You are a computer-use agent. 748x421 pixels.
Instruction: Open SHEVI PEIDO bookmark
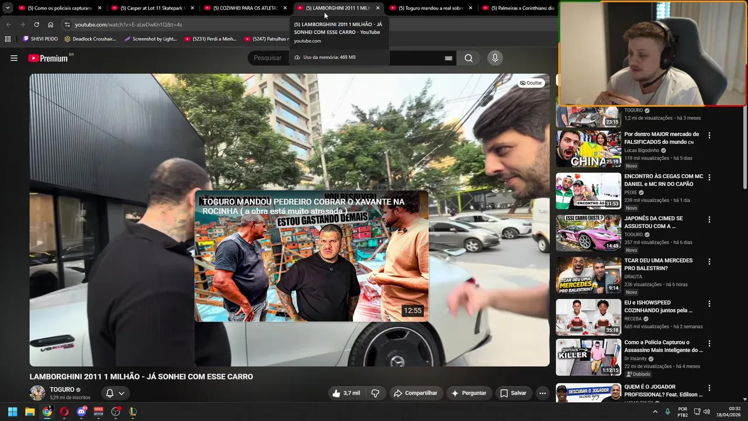(40, 39)
